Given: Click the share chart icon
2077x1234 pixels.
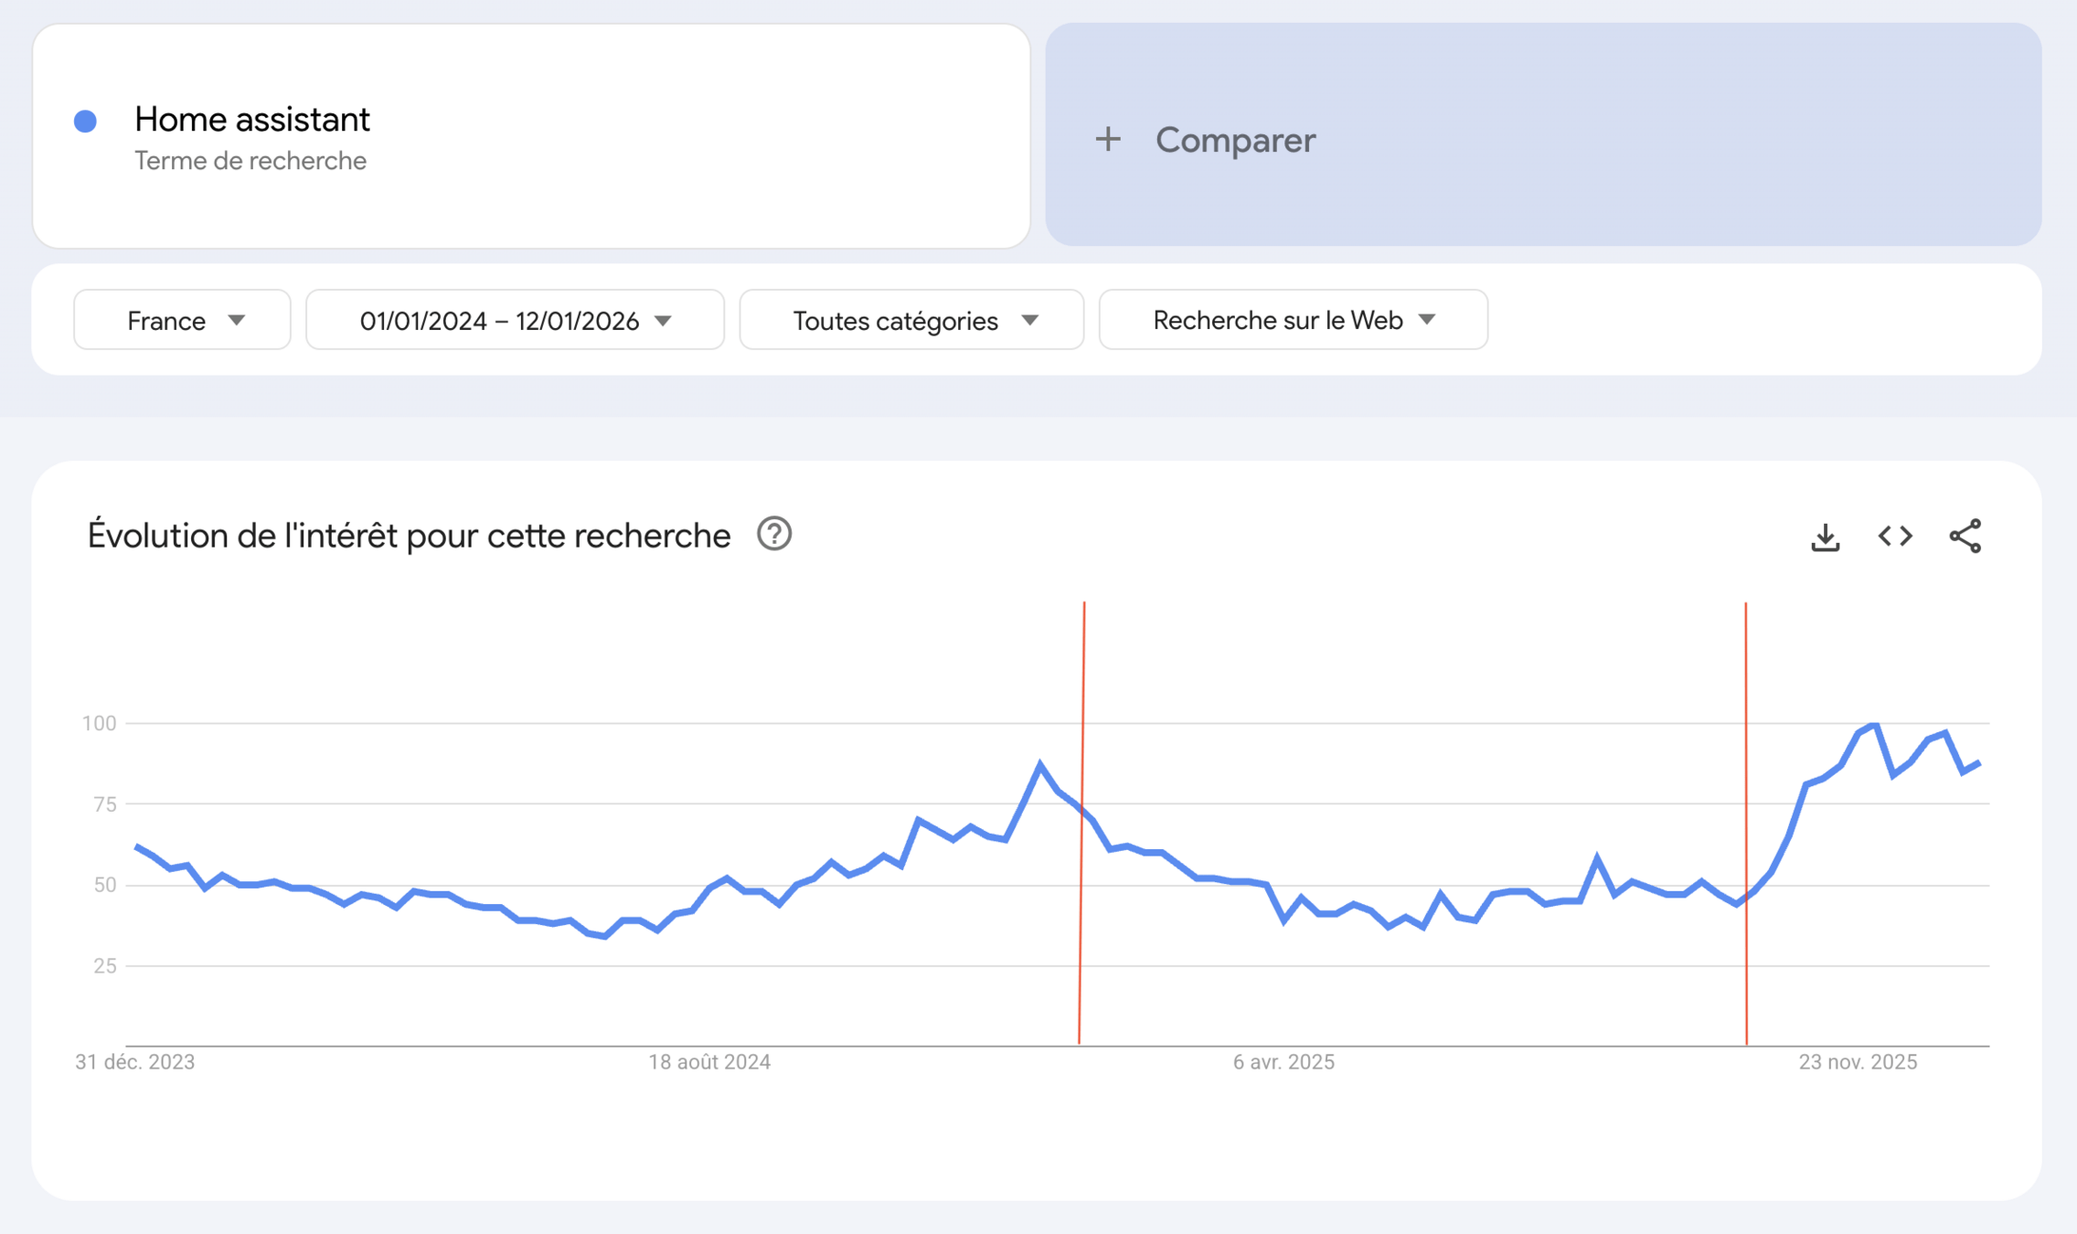Looking at the screenshot, I should coord(1965,537).
